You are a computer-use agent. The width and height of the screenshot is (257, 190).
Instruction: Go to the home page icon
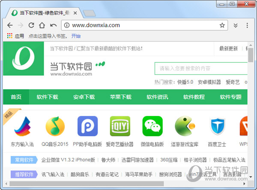point(42,25)
